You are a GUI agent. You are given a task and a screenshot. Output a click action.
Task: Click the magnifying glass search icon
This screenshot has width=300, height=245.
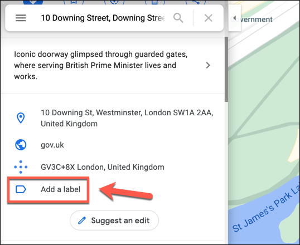pyautogui.click(x=178, y=18)
